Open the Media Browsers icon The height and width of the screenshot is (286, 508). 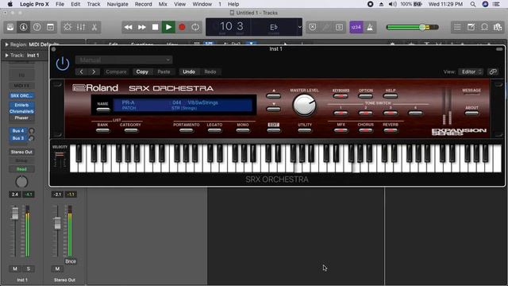point(498,27)
